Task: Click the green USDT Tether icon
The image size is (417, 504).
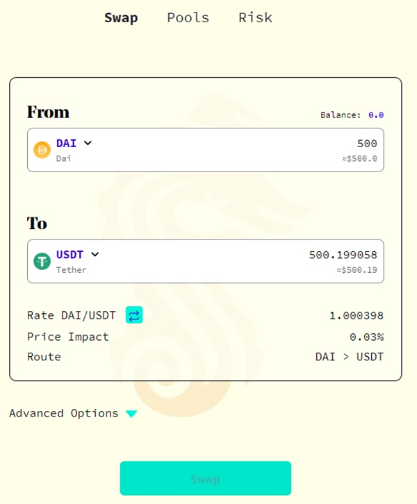Action: click(x=42, y=261)
